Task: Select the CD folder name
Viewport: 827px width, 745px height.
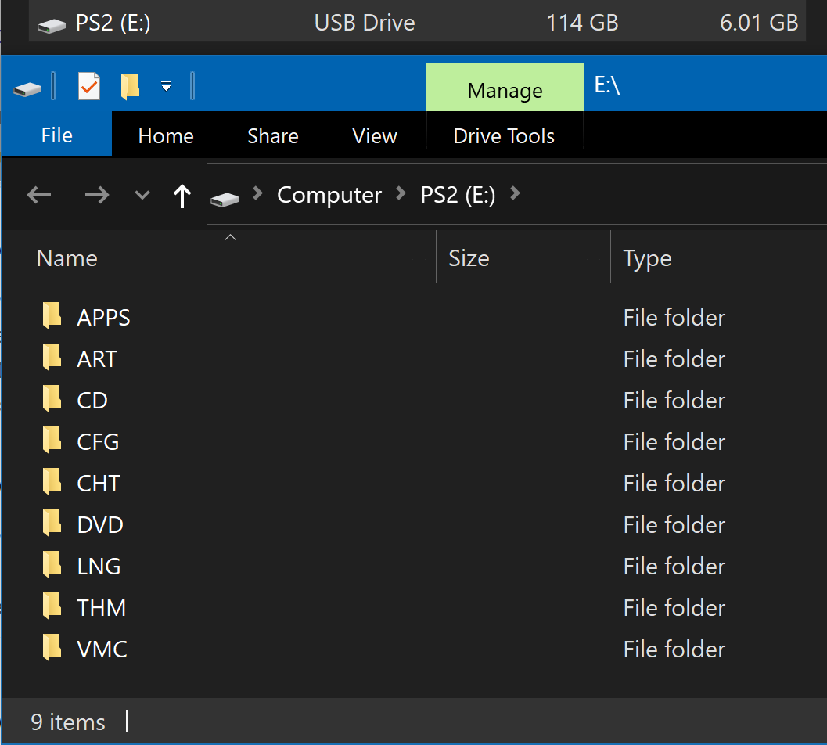Action: 92,401
